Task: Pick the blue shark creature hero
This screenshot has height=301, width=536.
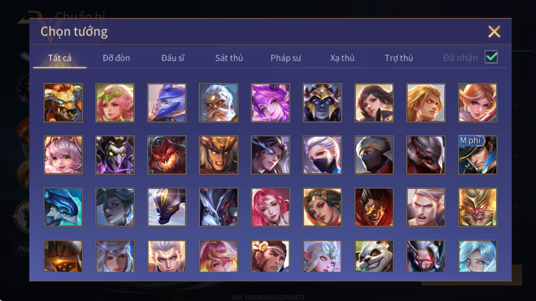Action: click(x=63, y=207)
